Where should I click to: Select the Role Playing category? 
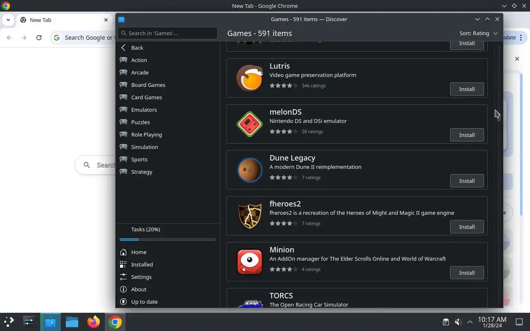click(x=168, y=134)
